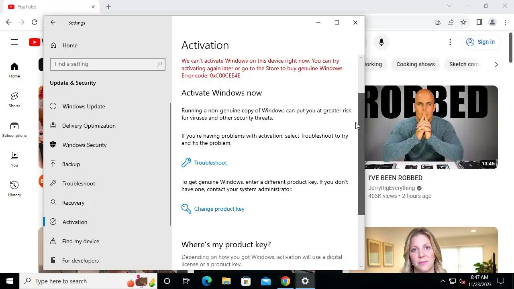Click the volume icon in system tray
The image size is (514, 289).
[462, 281]
